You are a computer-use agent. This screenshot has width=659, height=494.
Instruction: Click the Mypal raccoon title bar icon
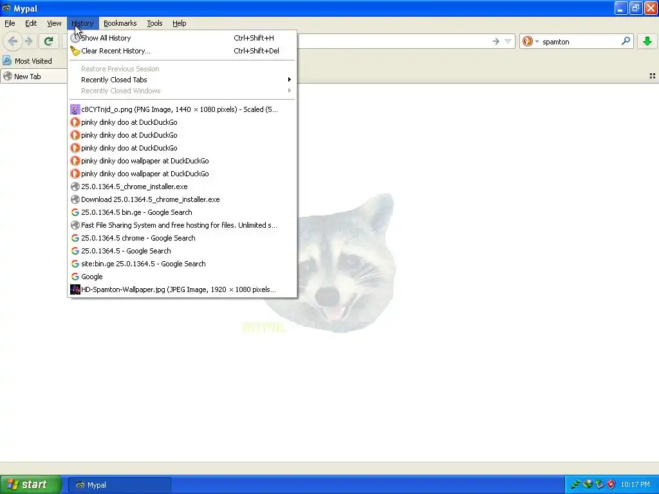click(6, 8)
